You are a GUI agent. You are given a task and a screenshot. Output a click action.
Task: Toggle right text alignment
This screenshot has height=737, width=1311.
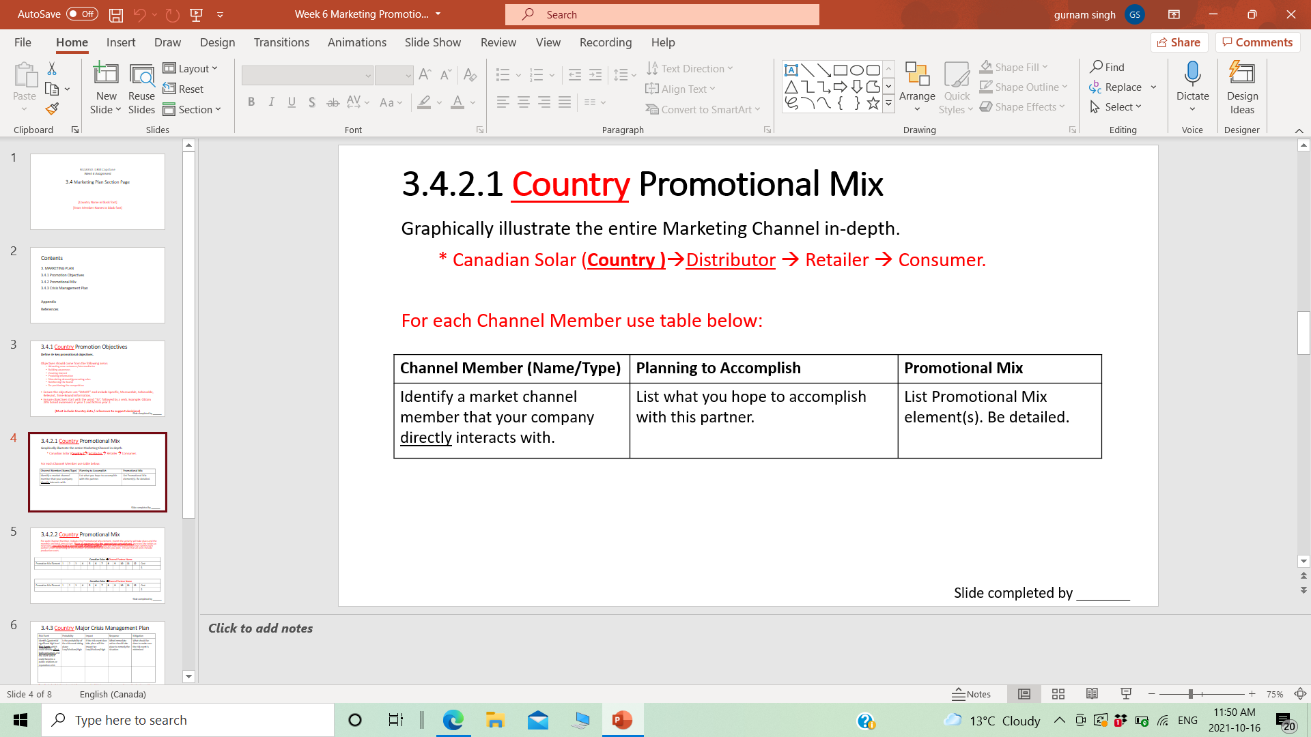pyautogui.click(x=544, y=102)
